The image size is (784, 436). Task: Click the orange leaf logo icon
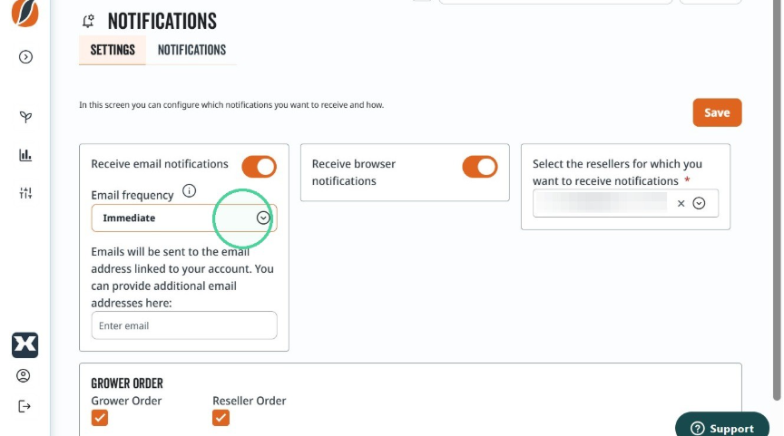[25, 13]
